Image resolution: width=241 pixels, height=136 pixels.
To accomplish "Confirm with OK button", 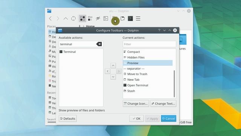I will point(136,118).
